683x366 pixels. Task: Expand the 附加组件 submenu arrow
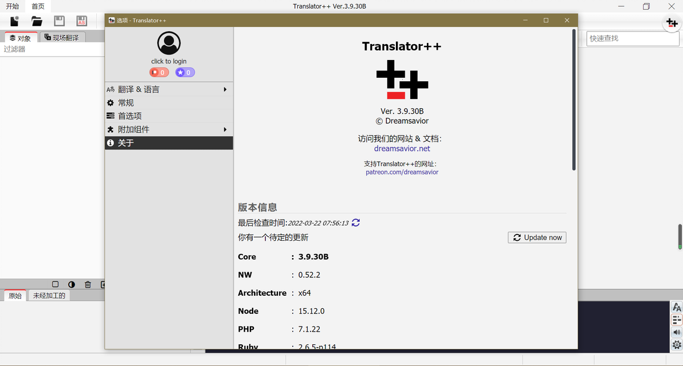pos(225,130)
